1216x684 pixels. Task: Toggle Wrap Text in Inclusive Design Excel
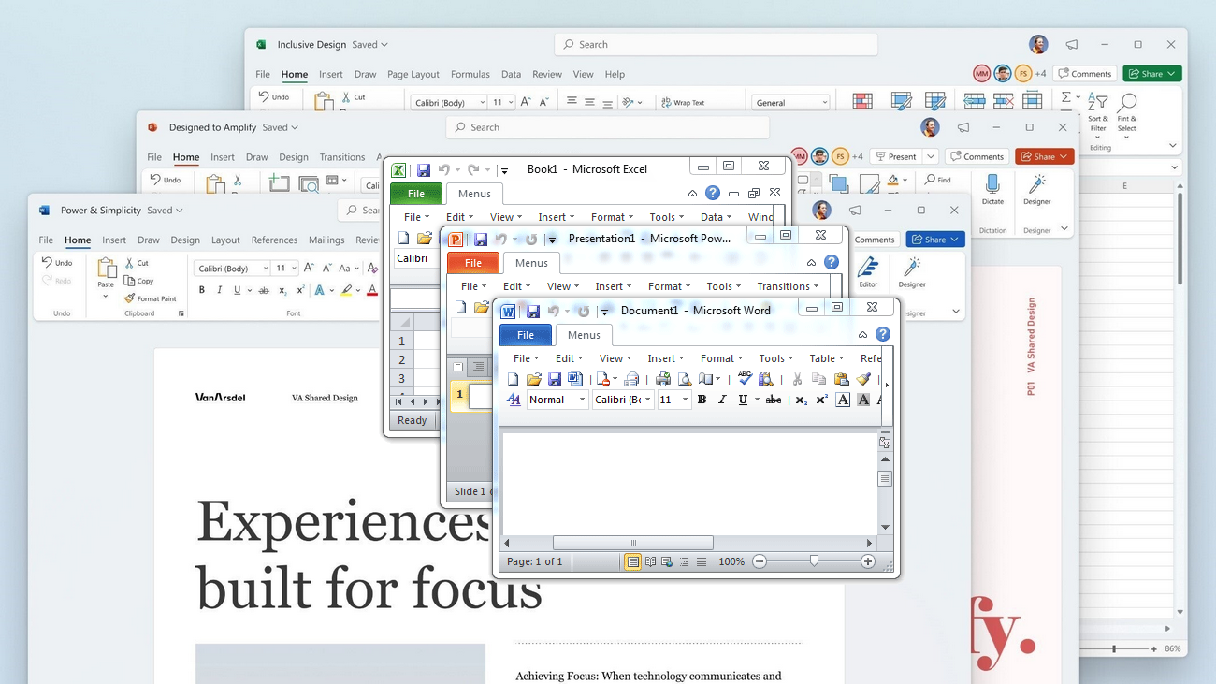(683, 102)
